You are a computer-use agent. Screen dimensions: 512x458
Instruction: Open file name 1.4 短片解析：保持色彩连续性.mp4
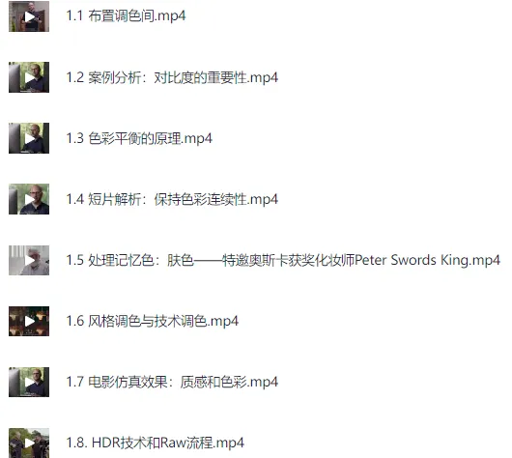click(x=172, y=199)
